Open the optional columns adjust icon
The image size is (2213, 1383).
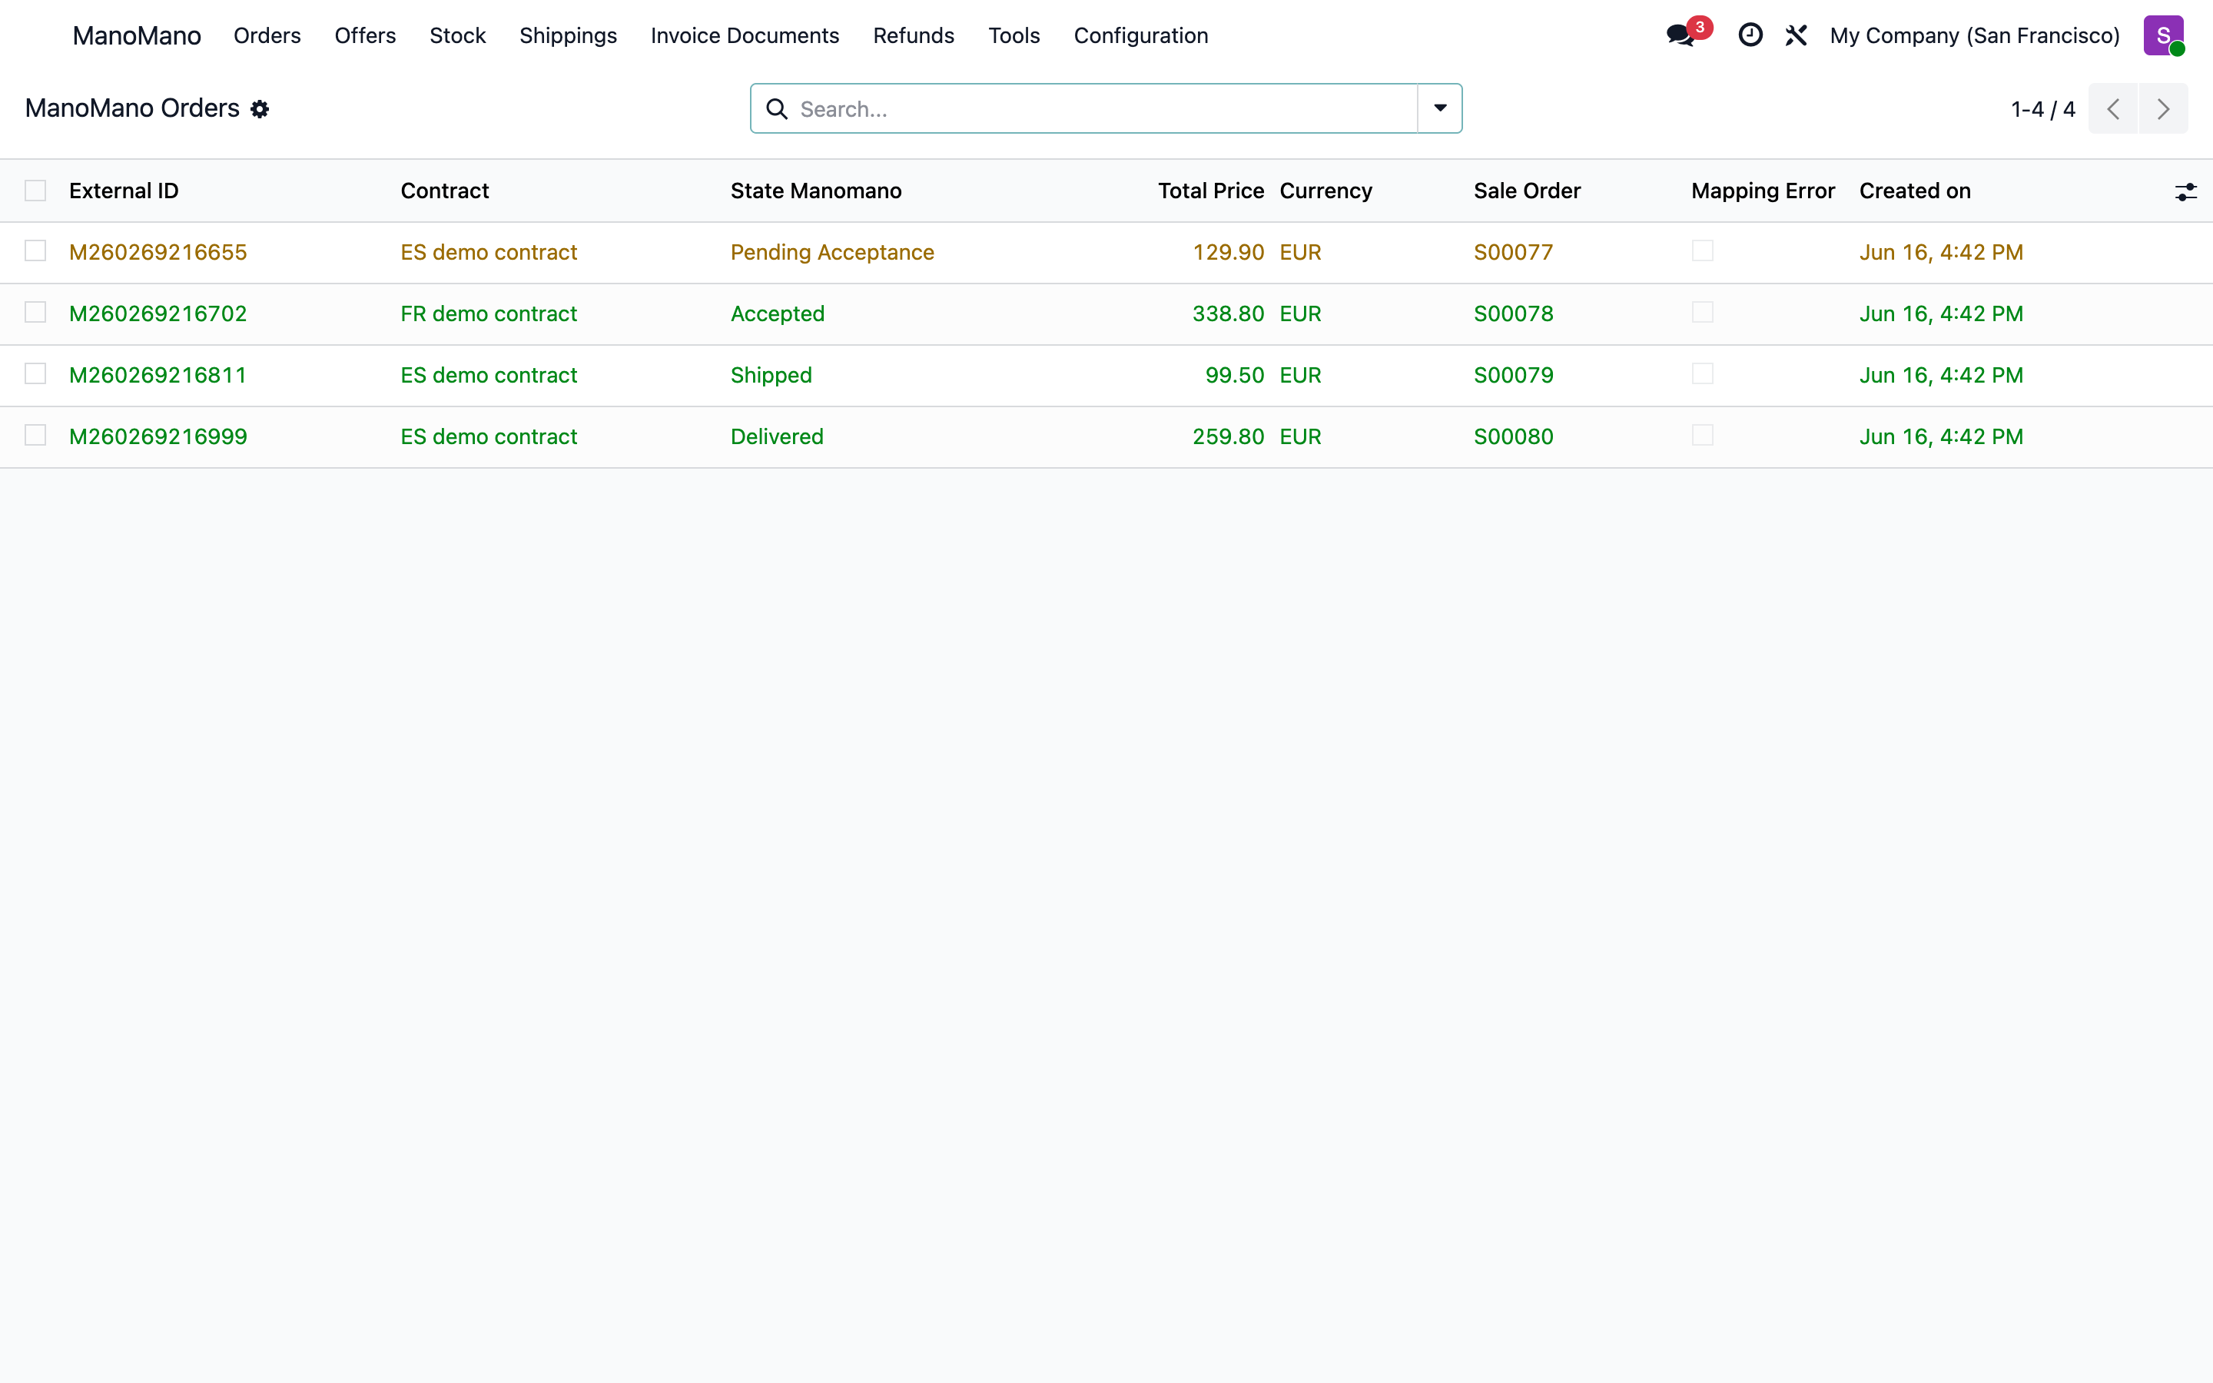pyautogui.click(x=2185, y=191)
